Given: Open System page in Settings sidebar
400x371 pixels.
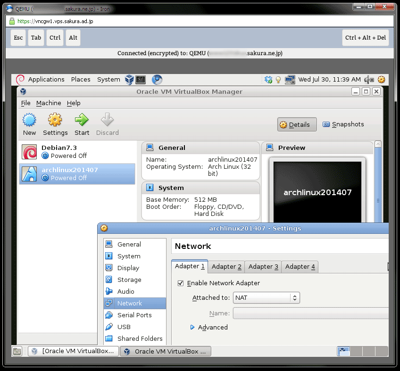Looking at the screenshot, I should point(135,256).
